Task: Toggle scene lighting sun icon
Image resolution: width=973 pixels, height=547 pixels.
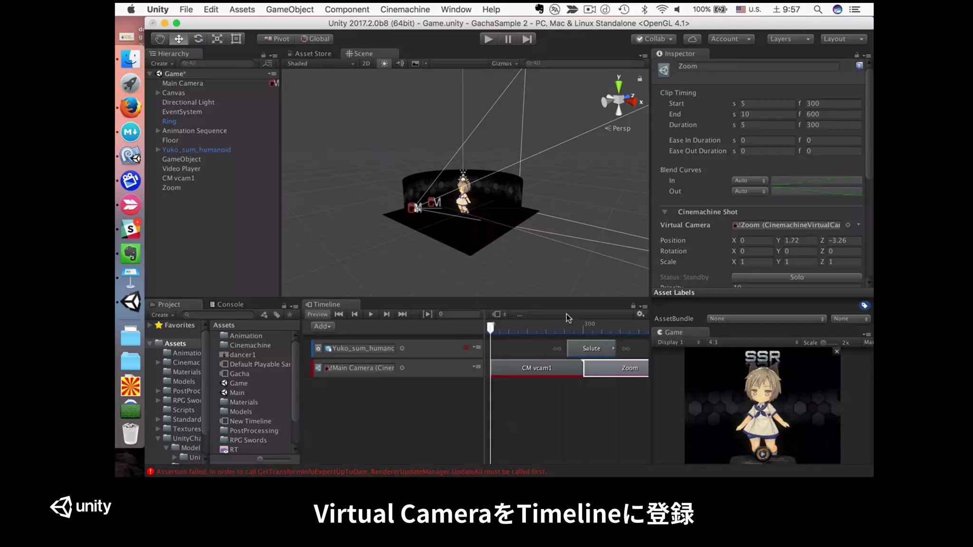Action: click(384, 63)
